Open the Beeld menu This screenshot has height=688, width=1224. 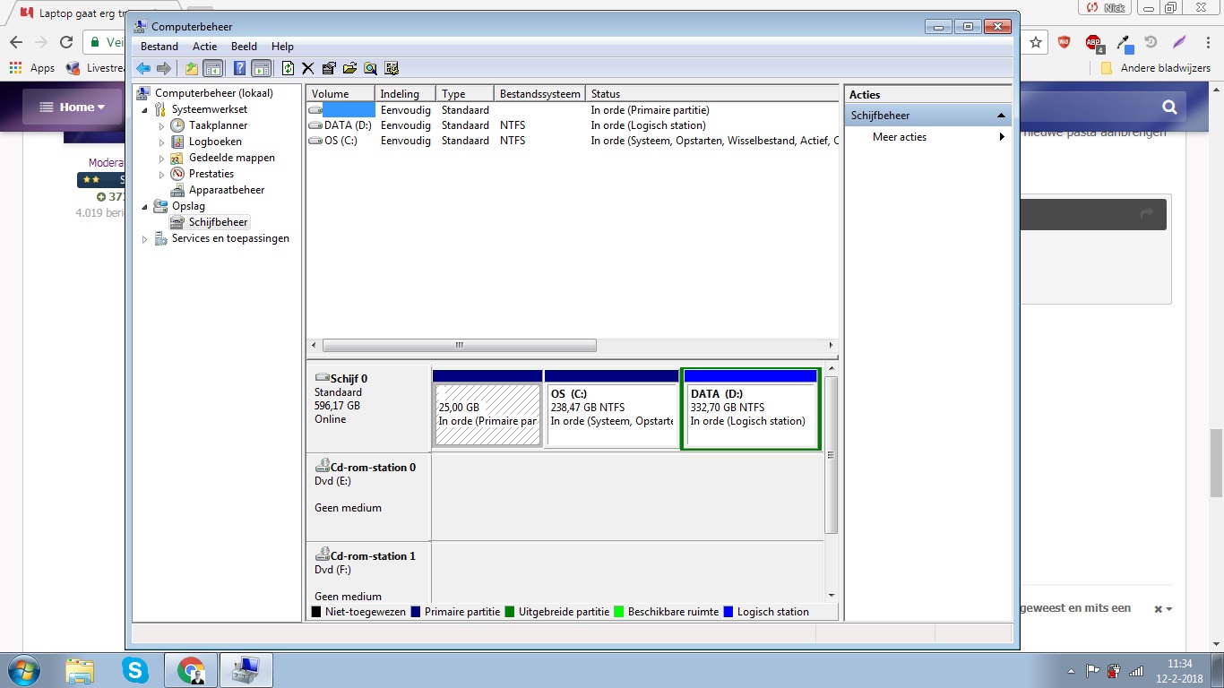coord(244,47)
